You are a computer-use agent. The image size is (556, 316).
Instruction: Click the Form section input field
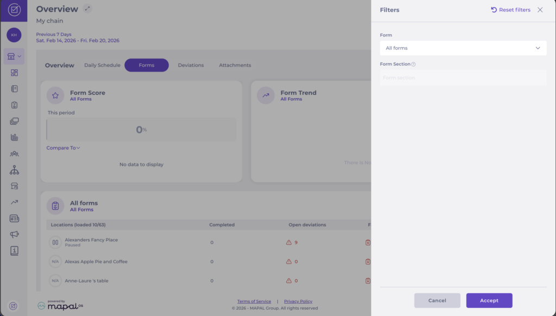463,78
